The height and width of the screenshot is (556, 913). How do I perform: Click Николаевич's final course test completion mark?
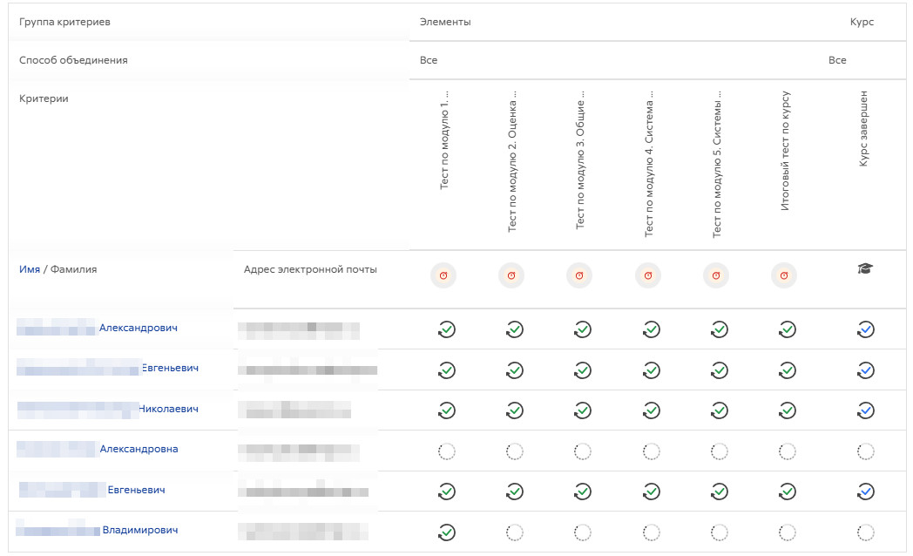point(788,410)
